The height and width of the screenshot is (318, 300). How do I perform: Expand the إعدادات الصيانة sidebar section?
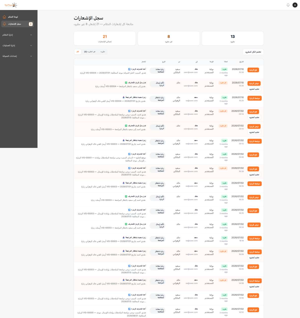click(17, 56)
